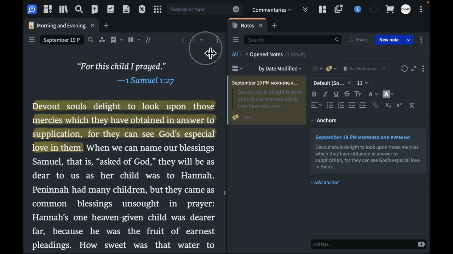
Task: Toggle bulleted list in note
Action: [x=330, y=105]
